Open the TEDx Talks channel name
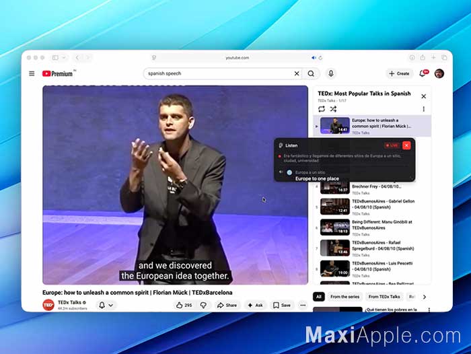The width and height of the screenshot is (471, 354). pos(70,302)
